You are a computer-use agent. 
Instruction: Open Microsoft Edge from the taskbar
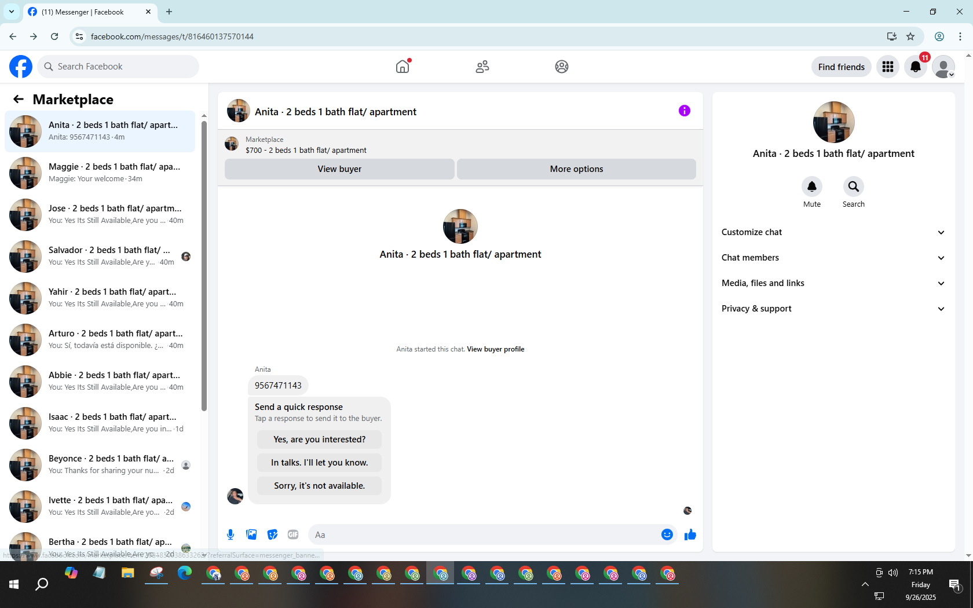(184, 574)
